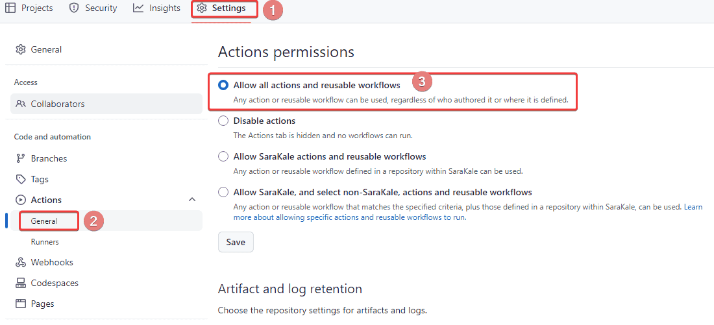Click the Pages browser icon
Screen dimensions: 714x325
(x=21, y=304)
